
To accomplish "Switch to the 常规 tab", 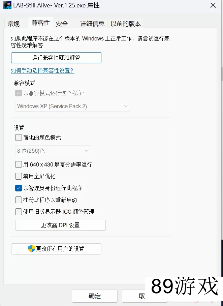I will tap(14, 24).
